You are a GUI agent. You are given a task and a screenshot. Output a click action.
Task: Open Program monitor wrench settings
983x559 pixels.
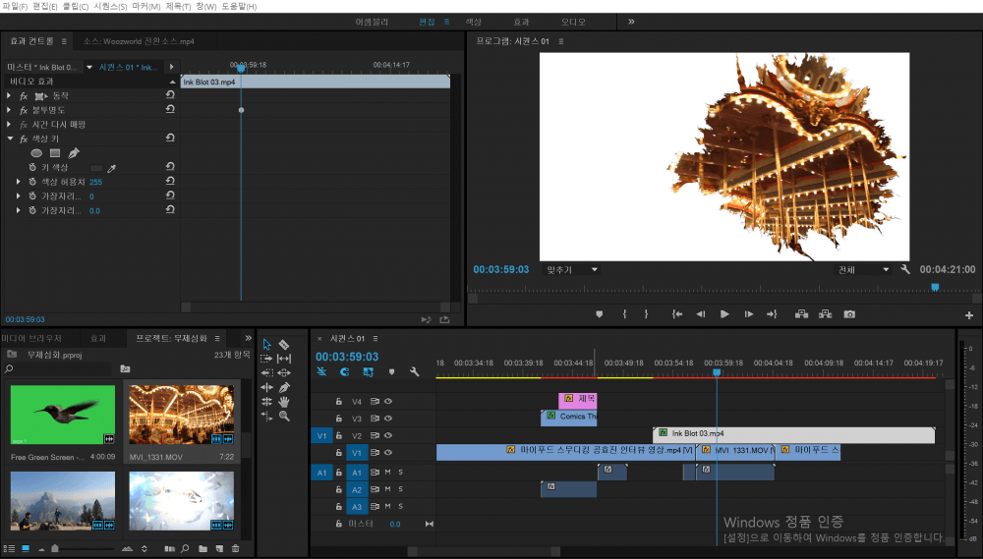[x=905, y=269]
